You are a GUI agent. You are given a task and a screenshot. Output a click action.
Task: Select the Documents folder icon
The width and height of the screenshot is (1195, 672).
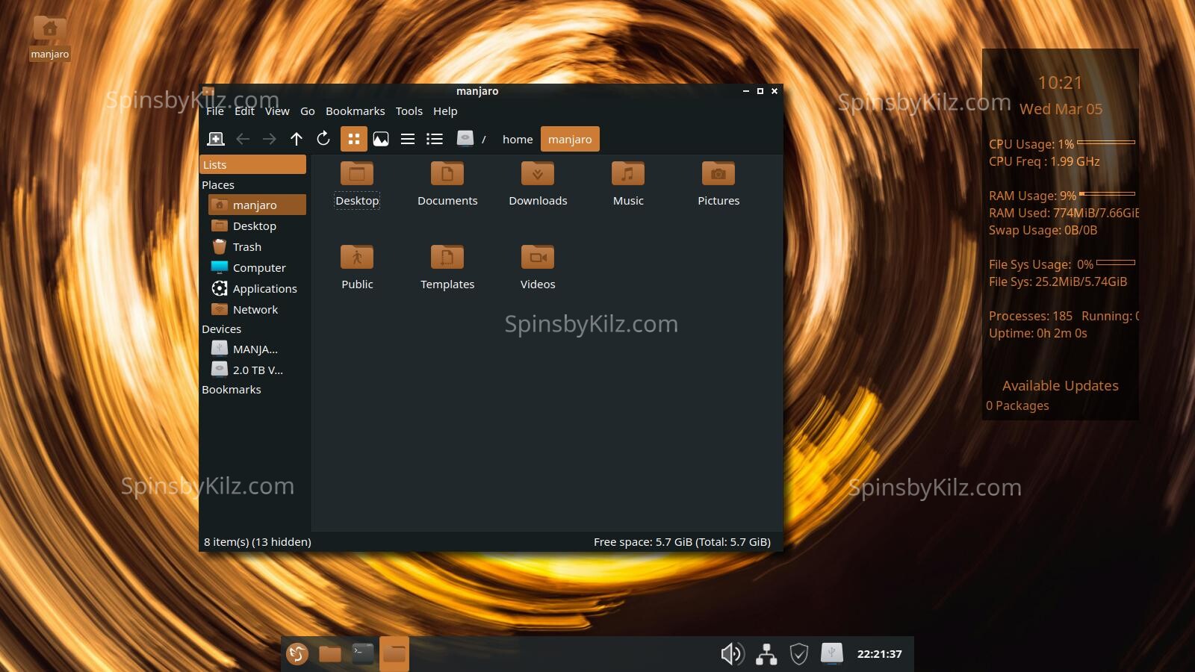click(x=447, y=173)
